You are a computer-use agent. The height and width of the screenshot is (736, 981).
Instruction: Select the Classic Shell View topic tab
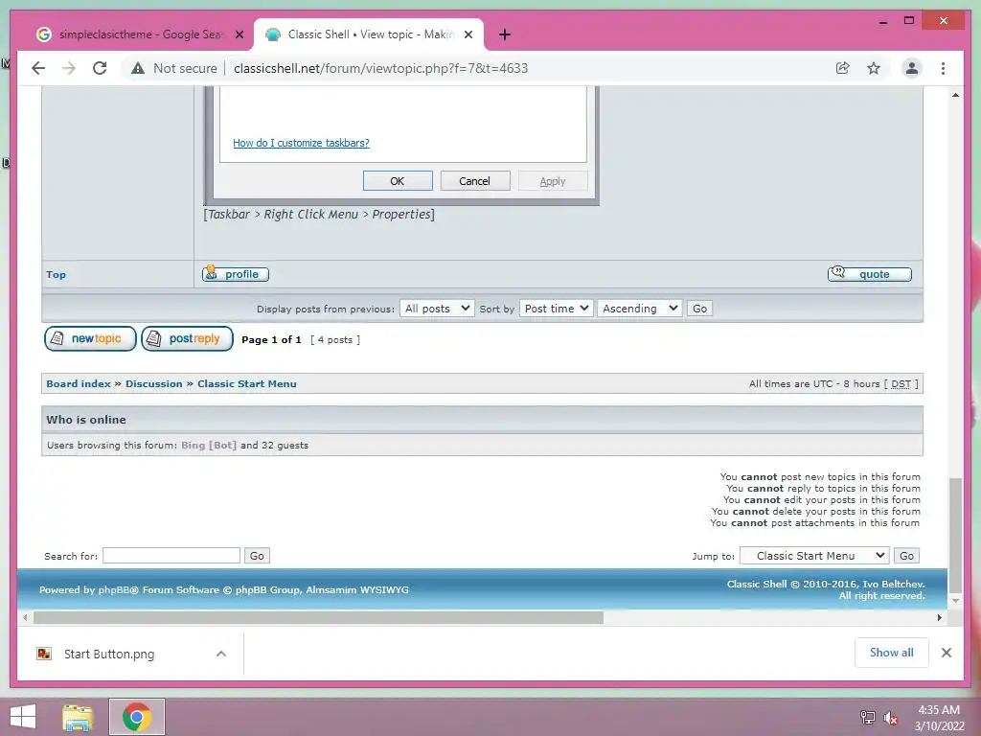tap(369, 34)
